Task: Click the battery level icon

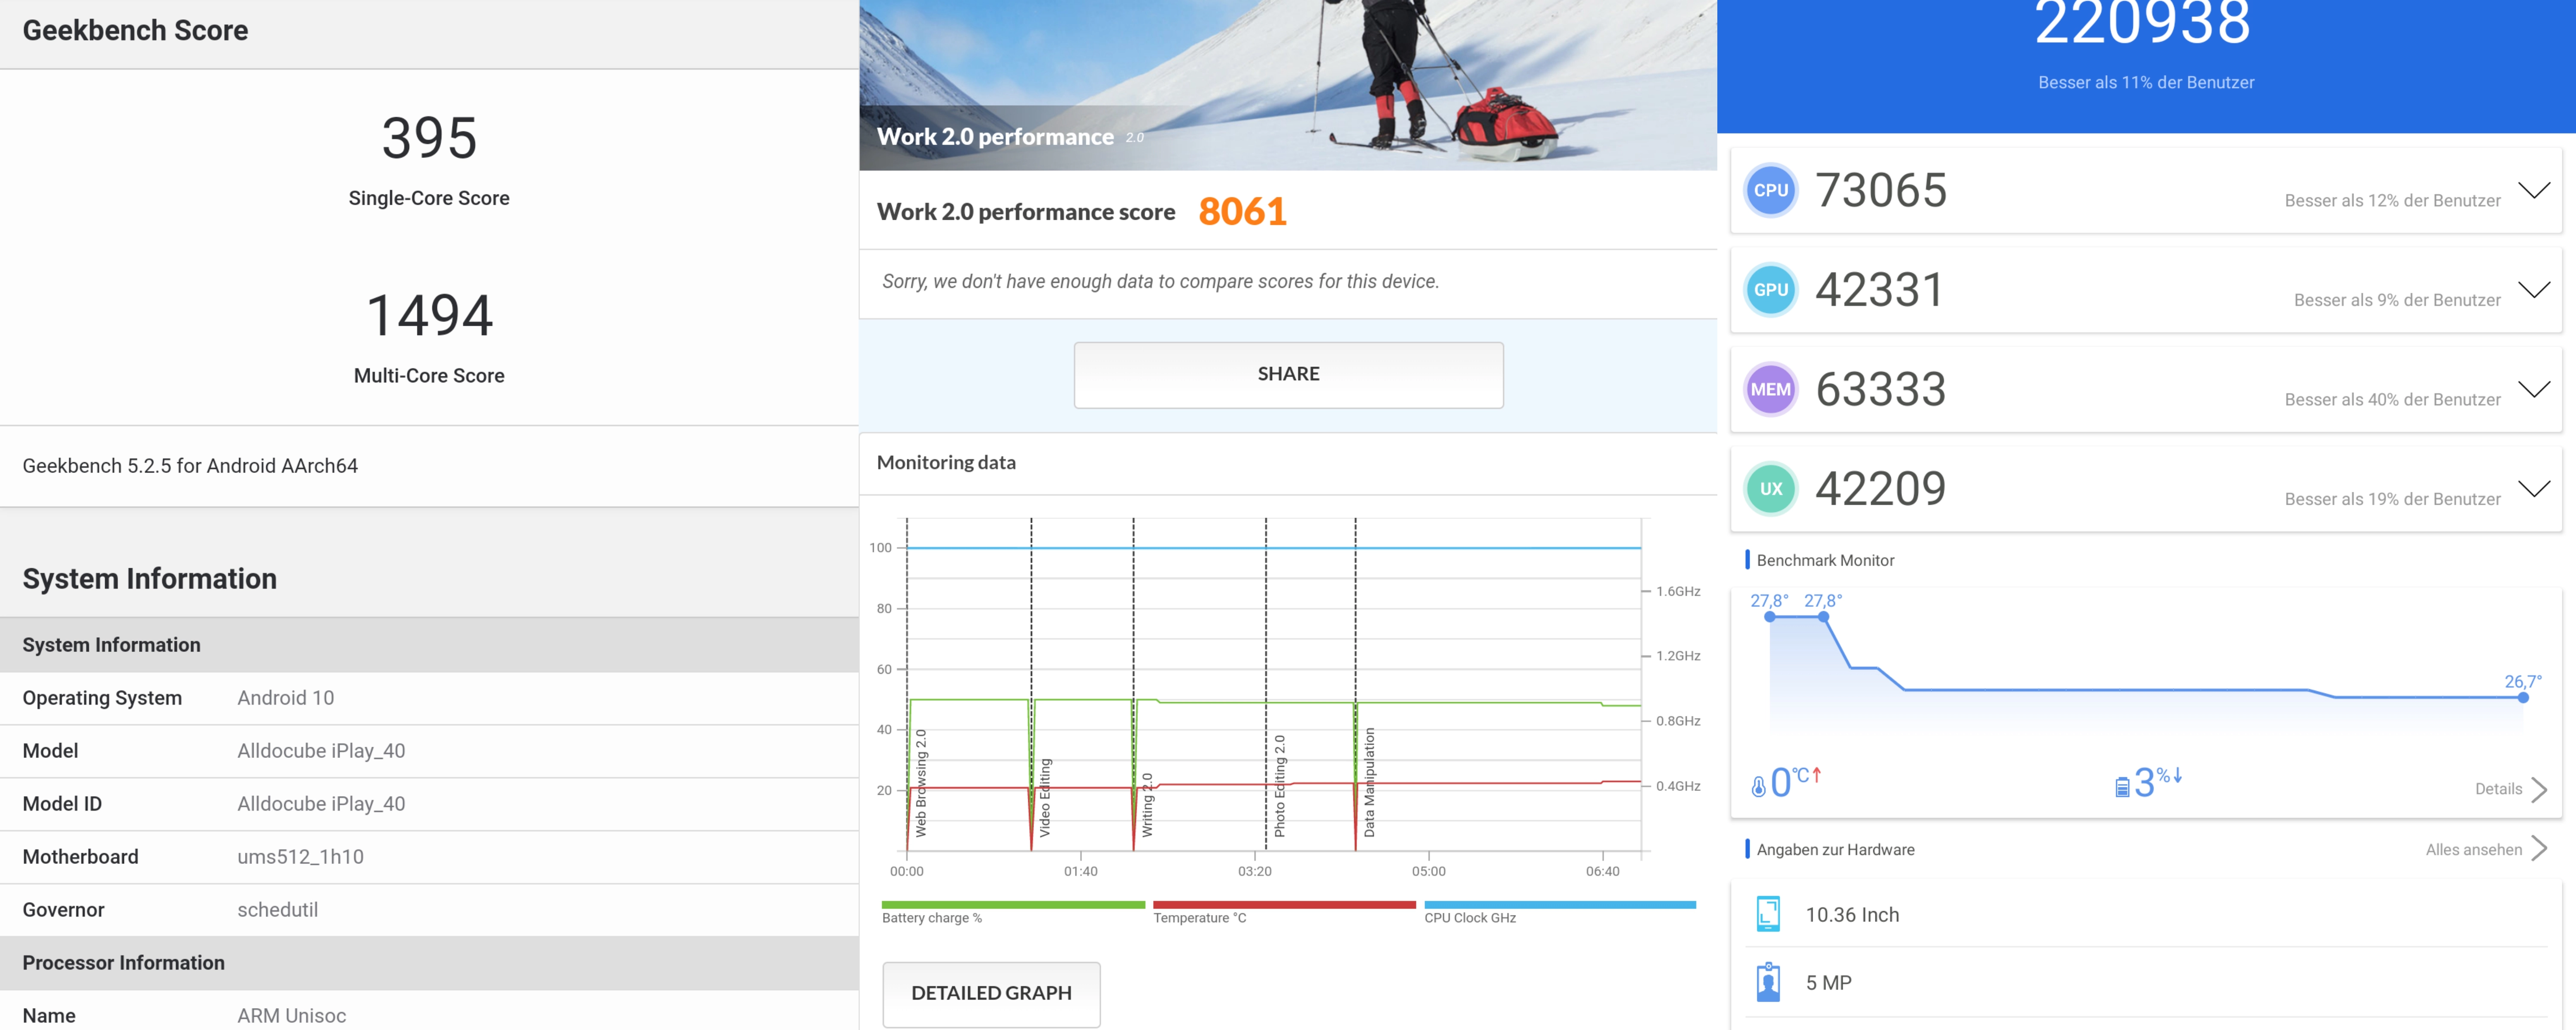Action: click(x=2122, y=787)
